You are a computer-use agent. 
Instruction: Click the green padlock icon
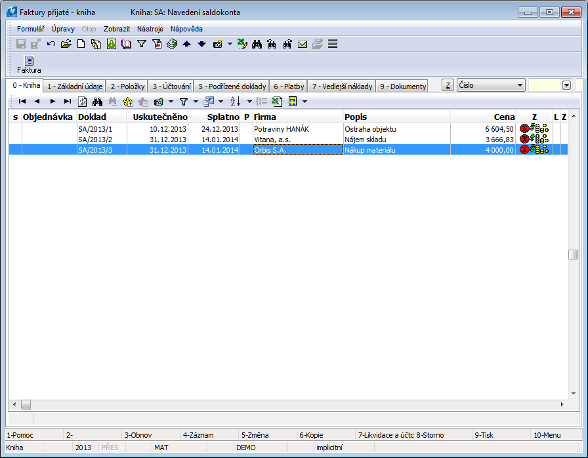[x=111, y=44]
